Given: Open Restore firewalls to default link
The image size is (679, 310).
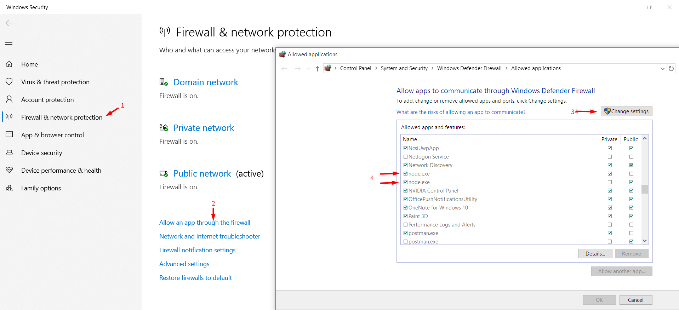Looking at the screenshot, I should 195,278.
